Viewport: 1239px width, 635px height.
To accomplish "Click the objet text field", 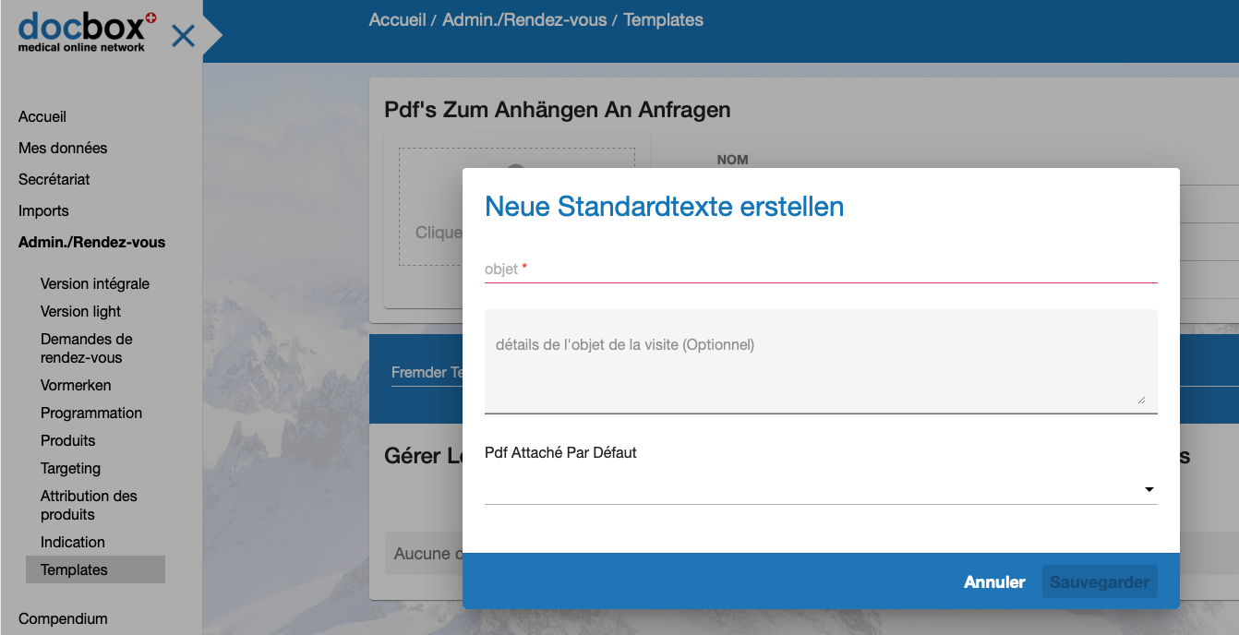I will 820,270.
